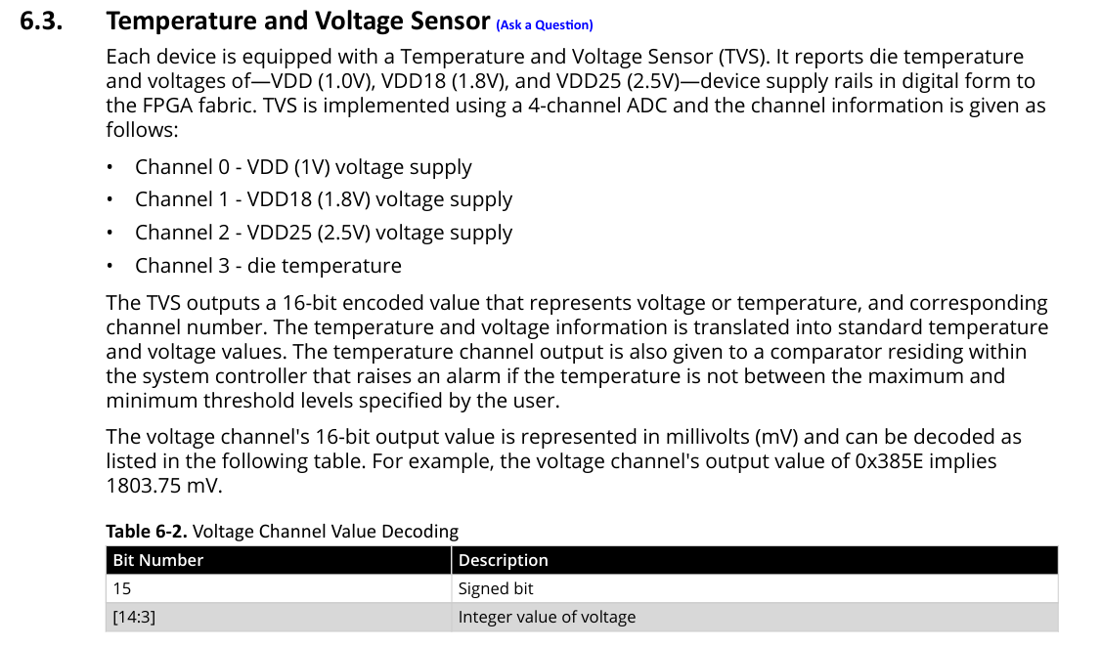Click the Bit Number column header
Image resolution: width=1101 pixels, height=647 pixels.
[x=279, y=560]
